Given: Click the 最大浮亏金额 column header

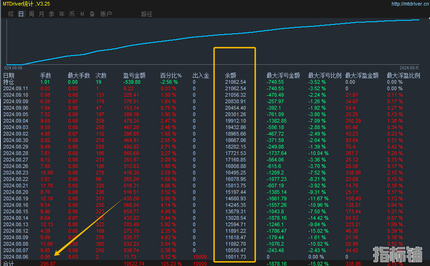Looking at the screenshot, I should 283,75.
